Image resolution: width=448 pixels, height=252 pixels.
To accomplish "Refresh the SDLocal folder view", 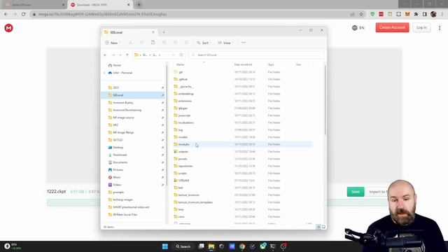I will coord(181,55).
